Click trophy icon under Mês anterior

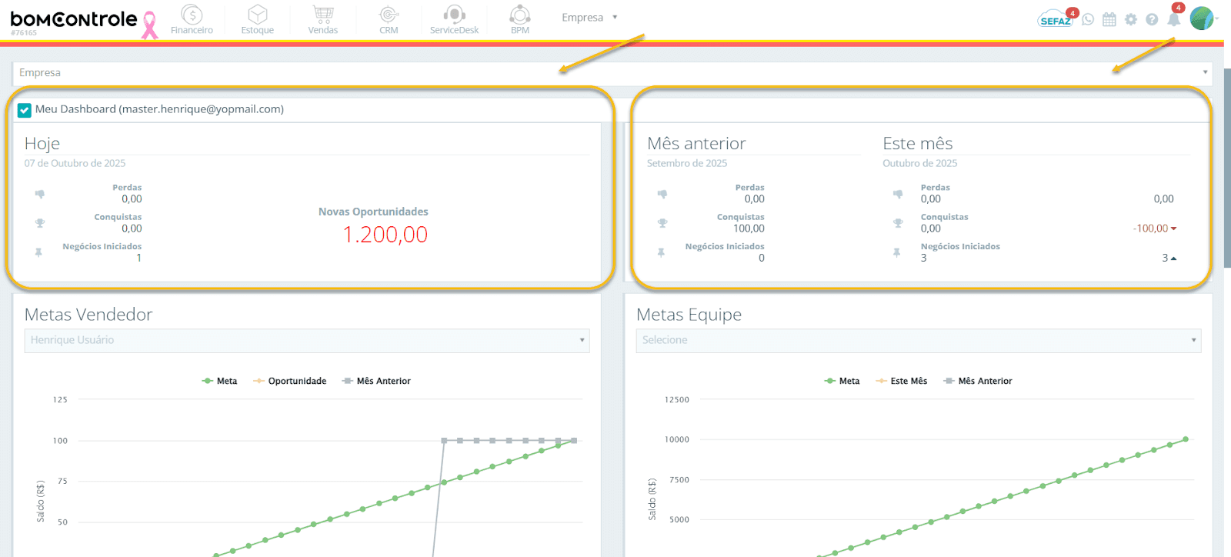click(662, 223)
